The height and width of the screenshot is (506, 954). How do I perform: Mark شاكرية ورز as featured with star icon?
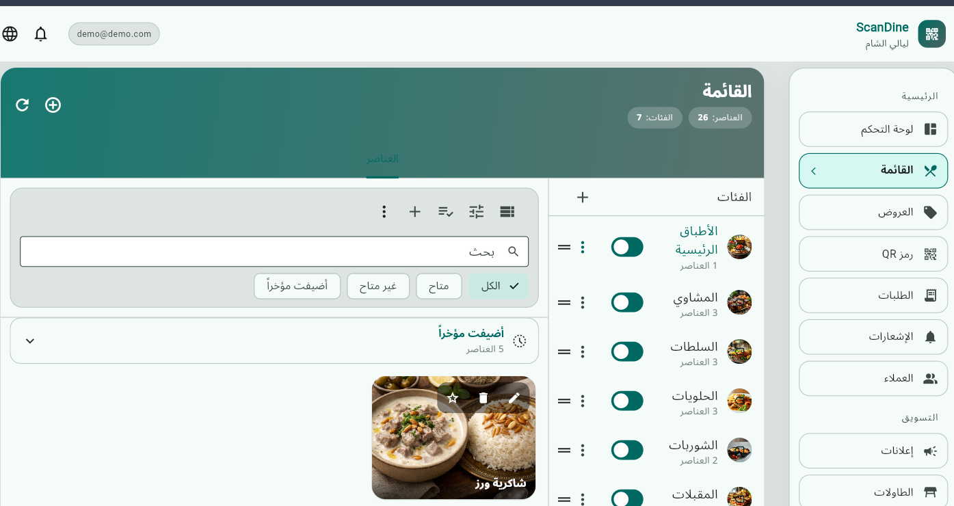pyautogui.click(x=452, y=397)
